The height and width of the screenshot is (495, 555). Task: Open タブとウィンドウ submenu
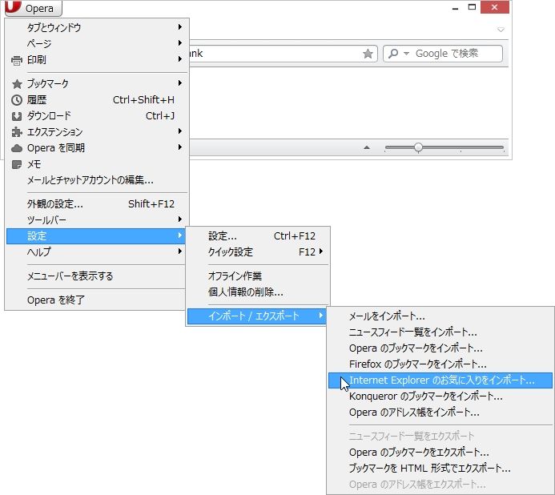[x=98, y=27]
